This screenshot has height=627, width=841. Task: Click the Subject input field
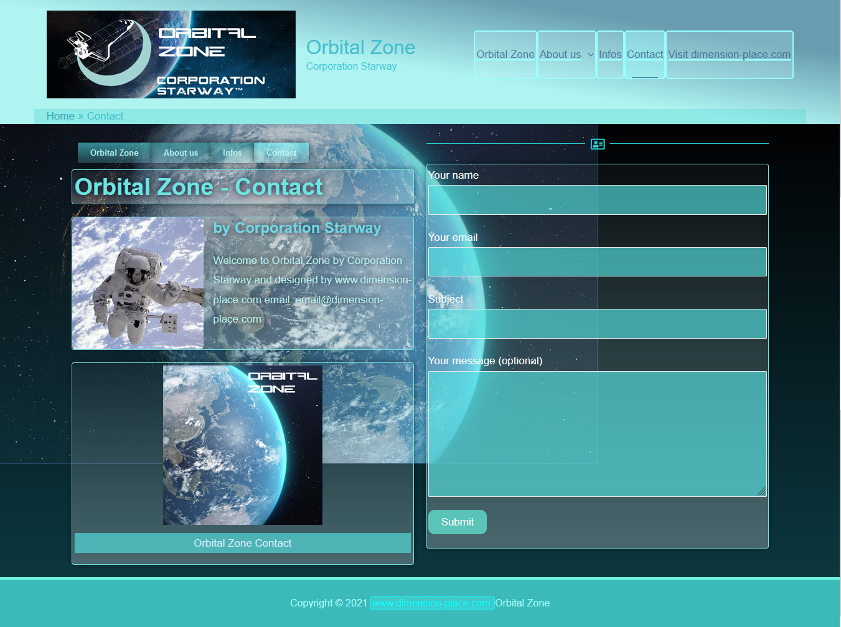[x=598, y=324]
